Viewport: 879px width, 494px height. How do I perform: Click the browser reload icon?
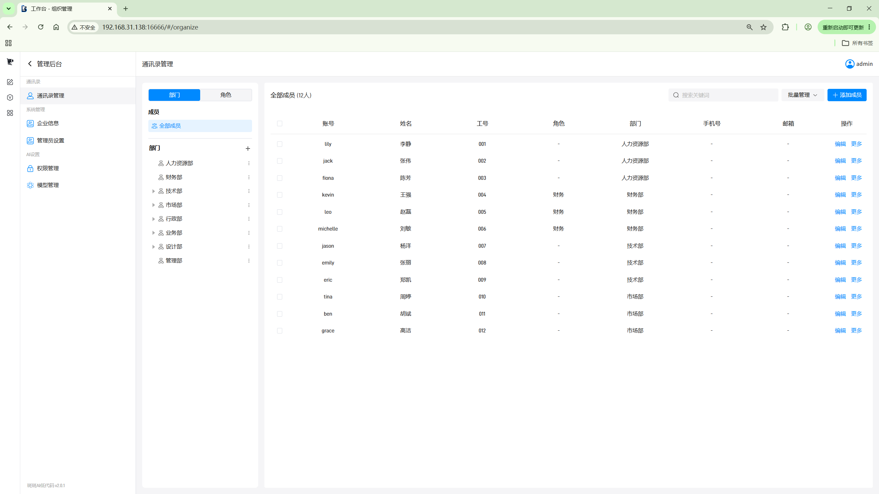pyautogui.click(x=41, y=27)
